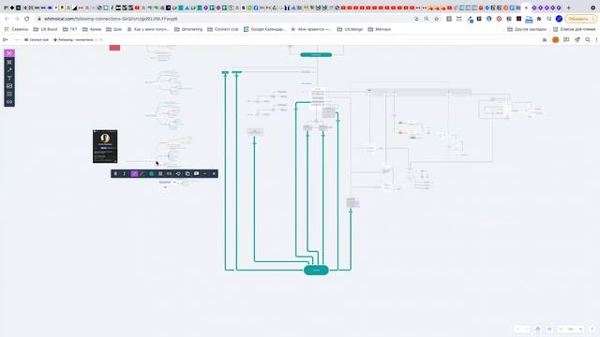This screenshot has width=600, height=337.
Task: Select the top teal rounded node
Action: pos(316,54)
